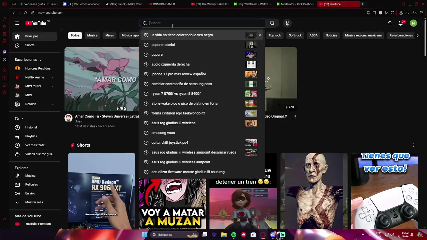Expand the Suscripciones section chevron

41,60
